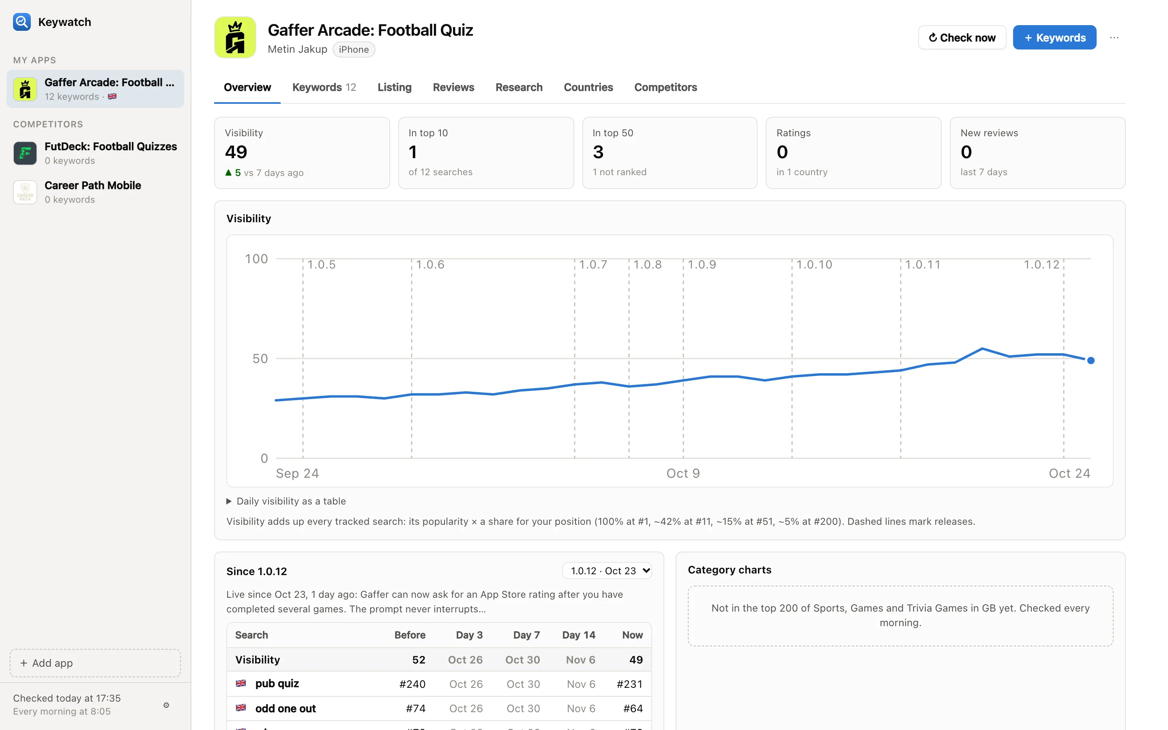This screenshot has width=1168, height=730.
Task: Click the 1.0.5 release marker label
Action: click(322, 264)
